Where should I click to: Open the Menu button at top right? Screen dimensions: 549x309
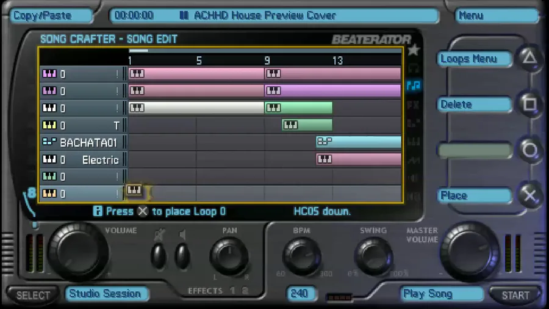(x=497, y=16)
